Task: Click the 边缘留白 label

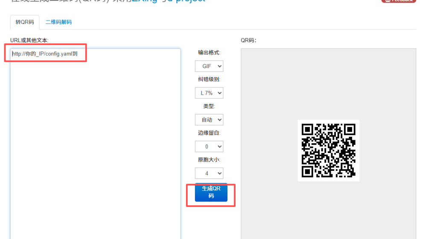Action: pos(209,133)
